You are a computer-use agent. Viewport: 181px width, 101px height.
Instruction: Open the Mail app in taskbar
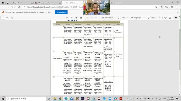[72, 98]
